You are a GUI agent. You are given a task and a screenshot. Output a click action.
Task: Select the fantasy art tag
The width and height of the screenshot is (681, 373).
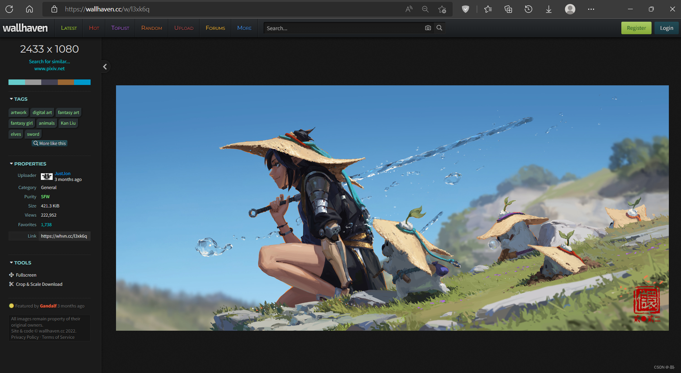(69, 112)
